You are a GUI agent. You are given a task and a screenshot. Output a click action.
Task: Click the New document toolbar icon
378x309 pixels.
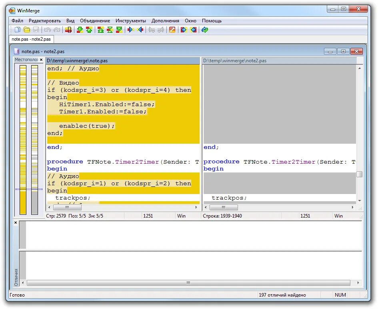click(18, 30)
